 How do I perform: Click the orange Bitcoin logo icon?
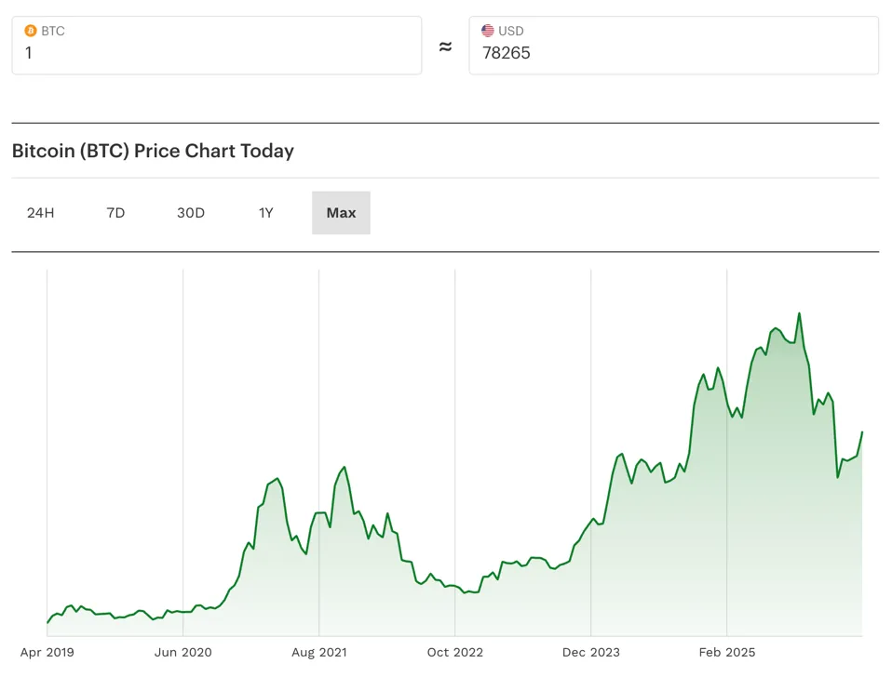(x=30, y=31)
